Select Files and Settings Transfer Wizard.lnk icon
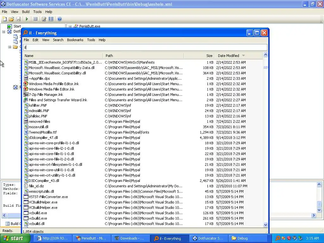Screen dimensions: 324x243 26,100
